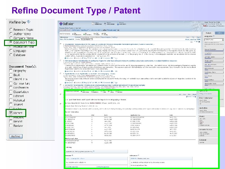Viewport: 225px width, 169px height.
Task: Select the Research Topic radio button
Action: point(11,29)
